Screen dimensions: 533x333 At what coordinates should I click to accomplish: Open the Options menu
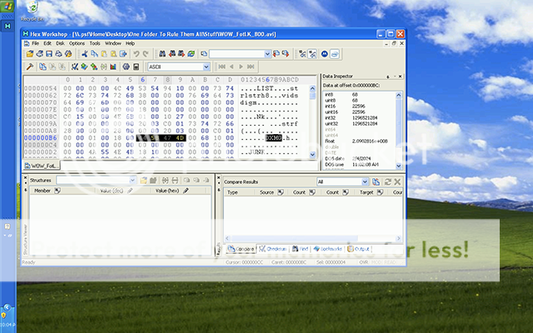tap(77, 43)
